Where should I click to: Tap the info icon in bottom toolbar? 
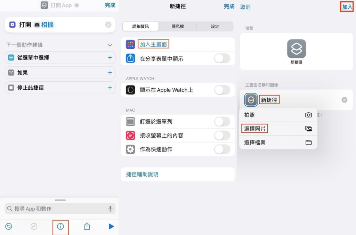click(x=60, y=226)
